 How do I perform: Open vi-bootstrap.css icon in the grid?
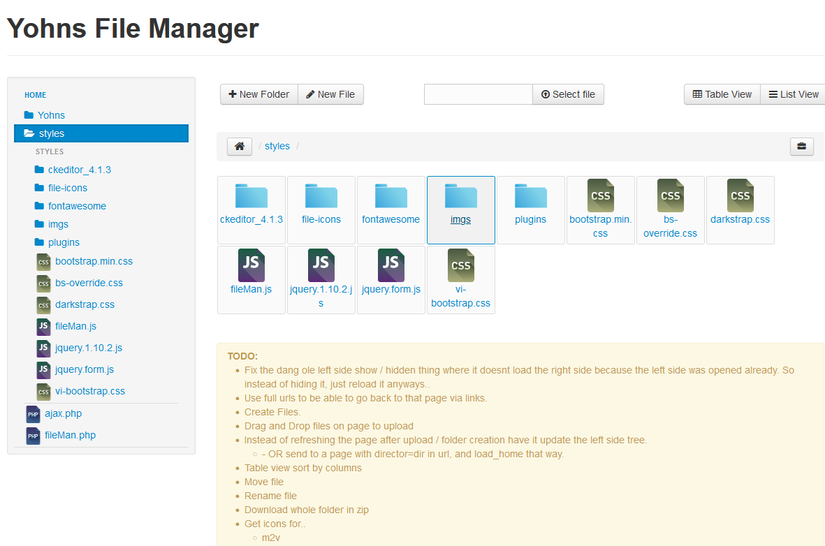click(460, 266)
